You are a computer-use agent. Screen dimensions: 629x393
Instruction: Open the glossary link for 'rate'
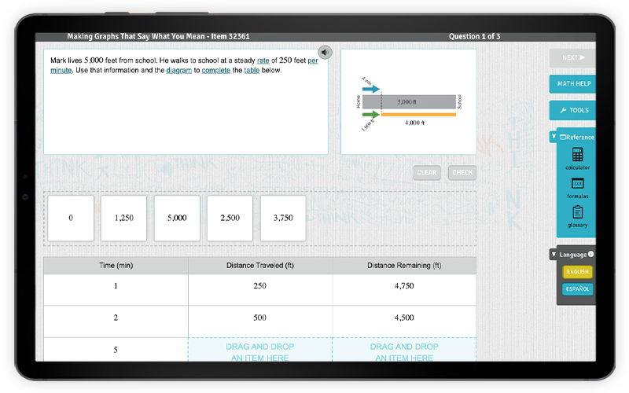tap(263, 61)
